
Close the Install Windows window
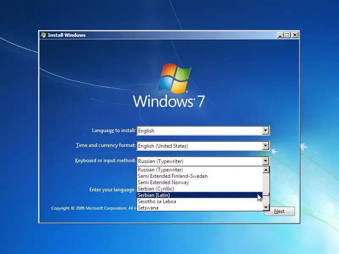point(295,35)
